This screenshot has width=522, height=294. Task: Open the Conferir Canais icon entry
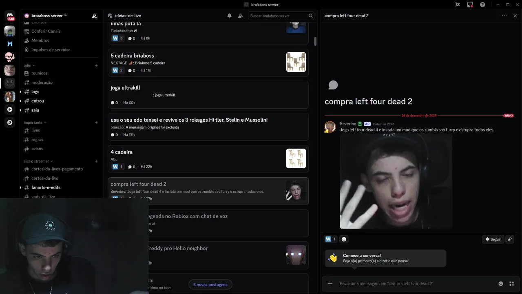pyautogui.click(x=27, y=31)
